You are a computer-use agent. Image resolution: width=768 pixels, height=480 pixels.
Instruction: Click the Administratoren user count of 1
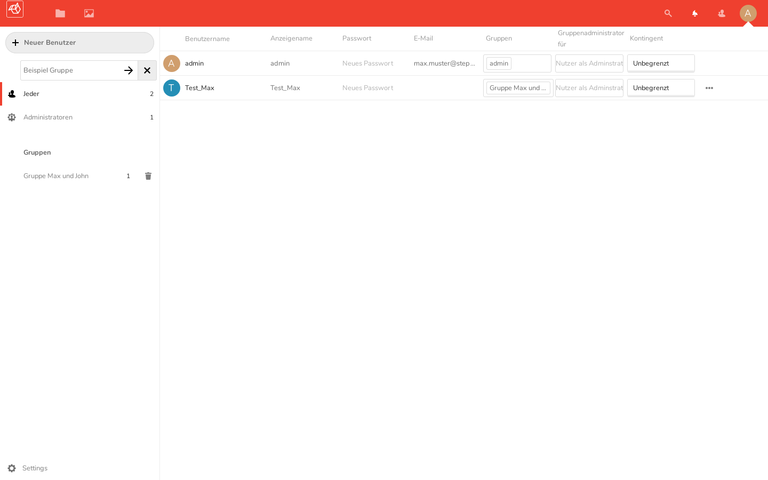point(151,117)
